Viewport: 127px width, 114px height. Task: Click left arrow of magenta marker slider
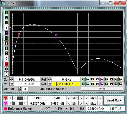10,103
